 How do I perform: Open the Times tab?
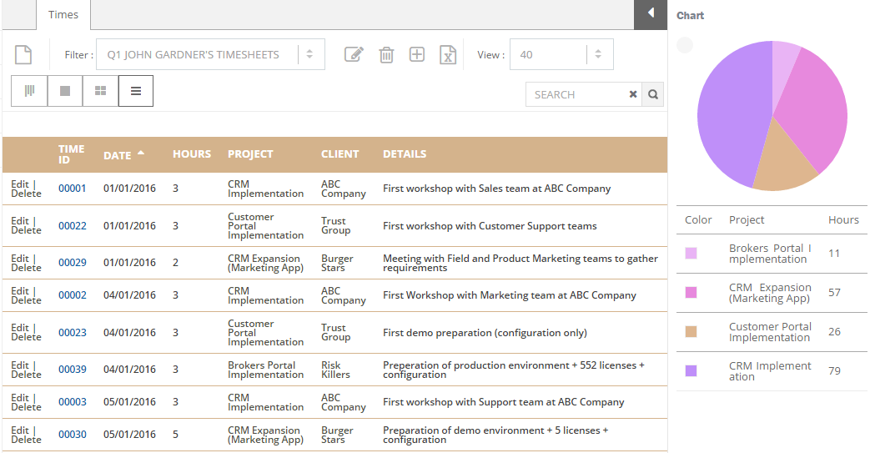tap(63, 14)
